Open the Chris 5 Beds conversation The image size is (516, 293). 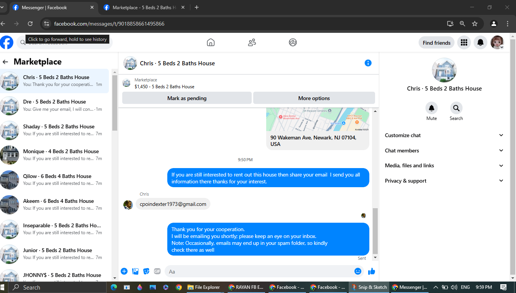[55, 81]
